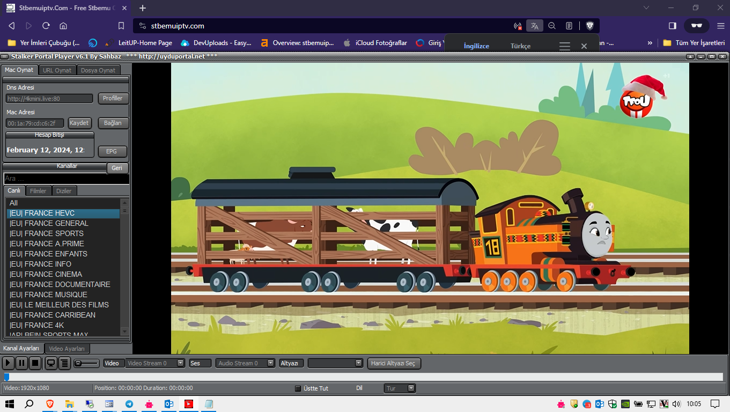Click the Mac Adresi input field
Image resolution: width=730 pixels, height=412 pixels.
[35, 123]
